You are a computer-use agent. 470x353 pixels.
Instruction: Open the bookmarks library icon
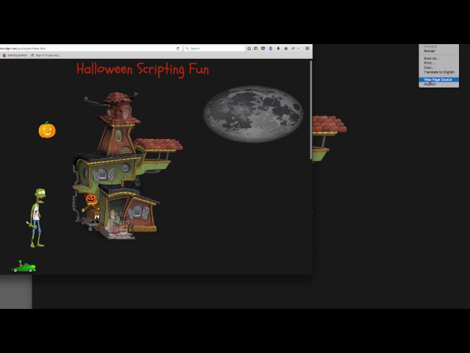click(256, 49)
